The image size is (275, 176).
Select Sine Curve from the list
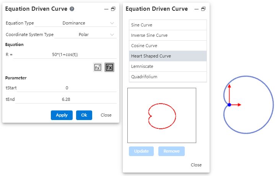click(168, 25)
